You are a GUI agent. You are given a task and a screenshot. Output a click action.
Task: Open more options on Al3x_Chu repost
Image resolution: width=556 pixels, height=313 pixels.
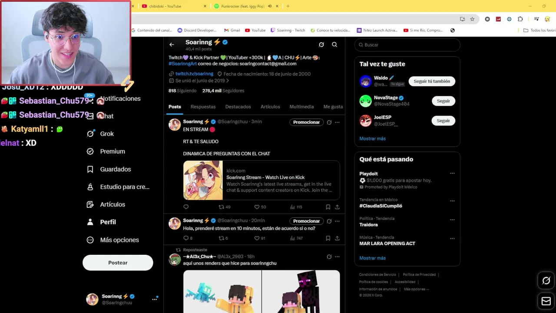coord(337,256)
